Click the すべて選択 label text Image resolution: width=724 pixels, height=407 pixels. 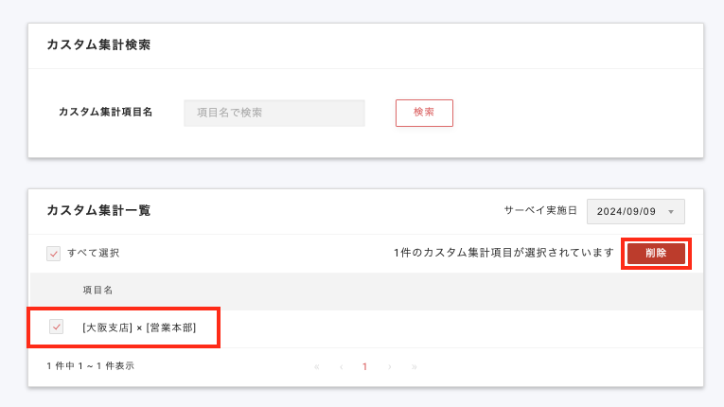click(93, 254)
